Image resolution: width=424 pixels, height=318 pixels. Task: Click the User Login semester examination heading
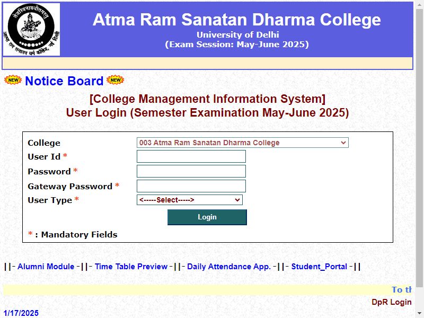click(x=207, y=112)
